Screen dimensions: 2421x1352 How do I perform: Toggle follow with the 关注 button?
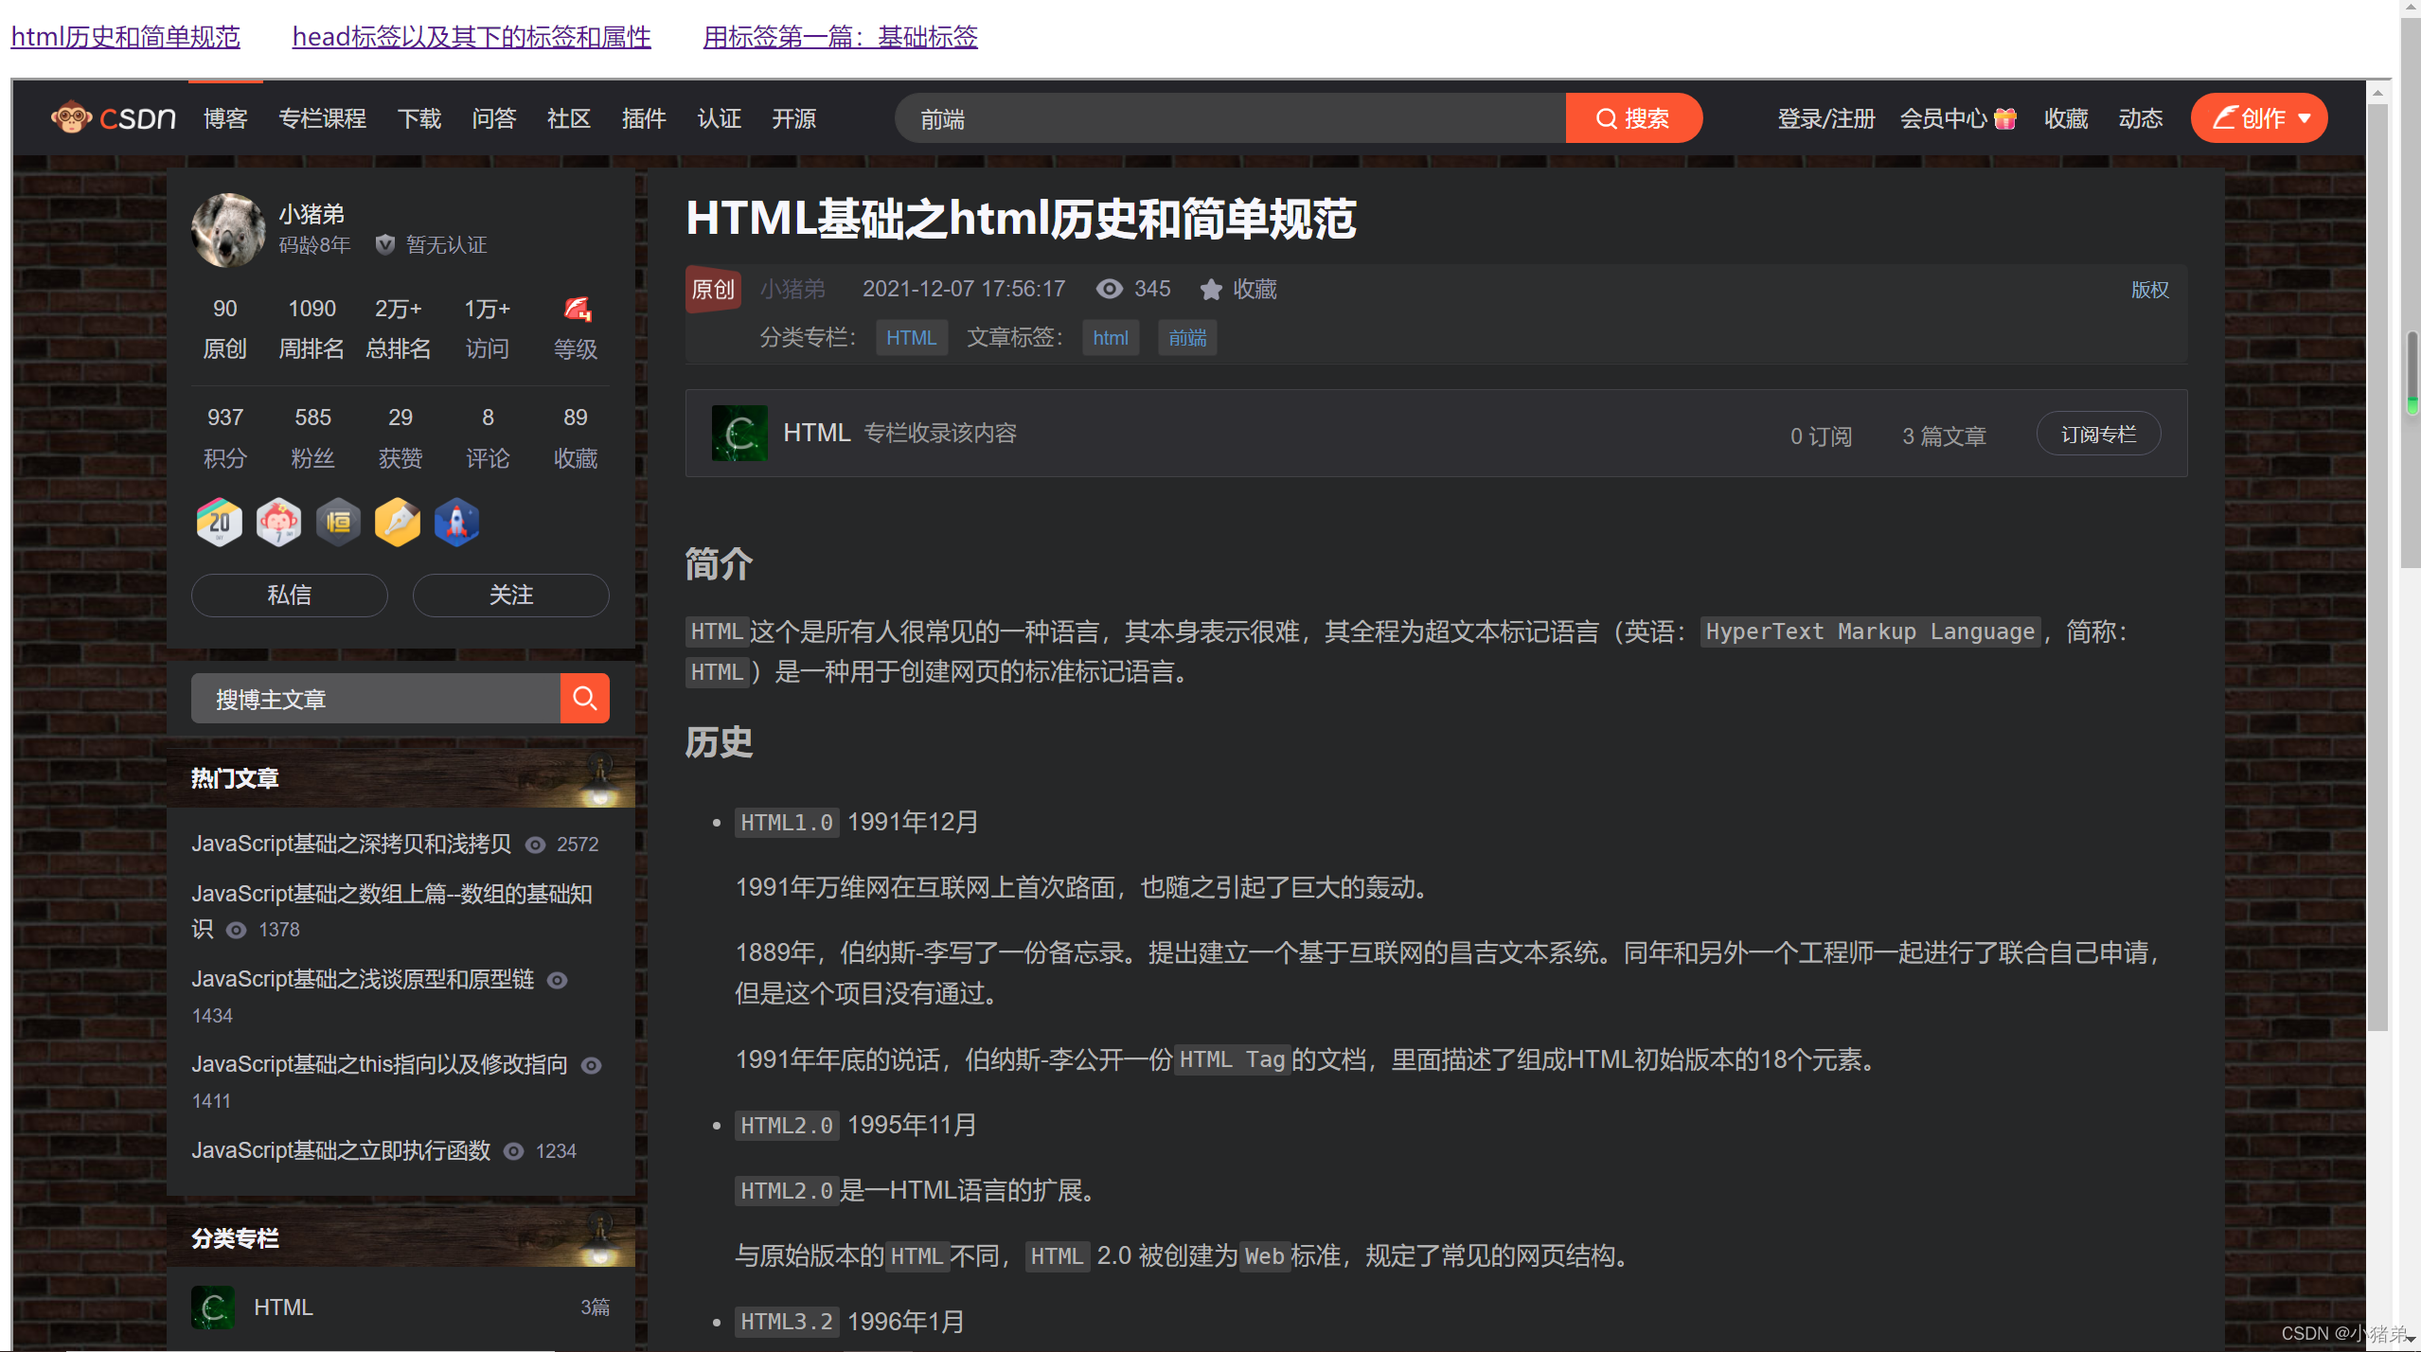[510, 595]
